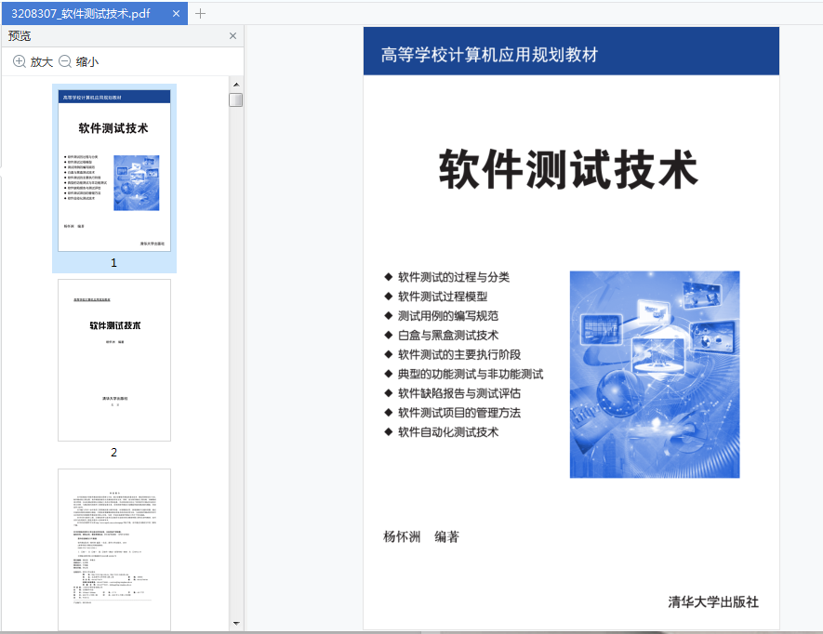
Task: Click the zoom-in magnifier icon
Action: [x=19, y=61]
